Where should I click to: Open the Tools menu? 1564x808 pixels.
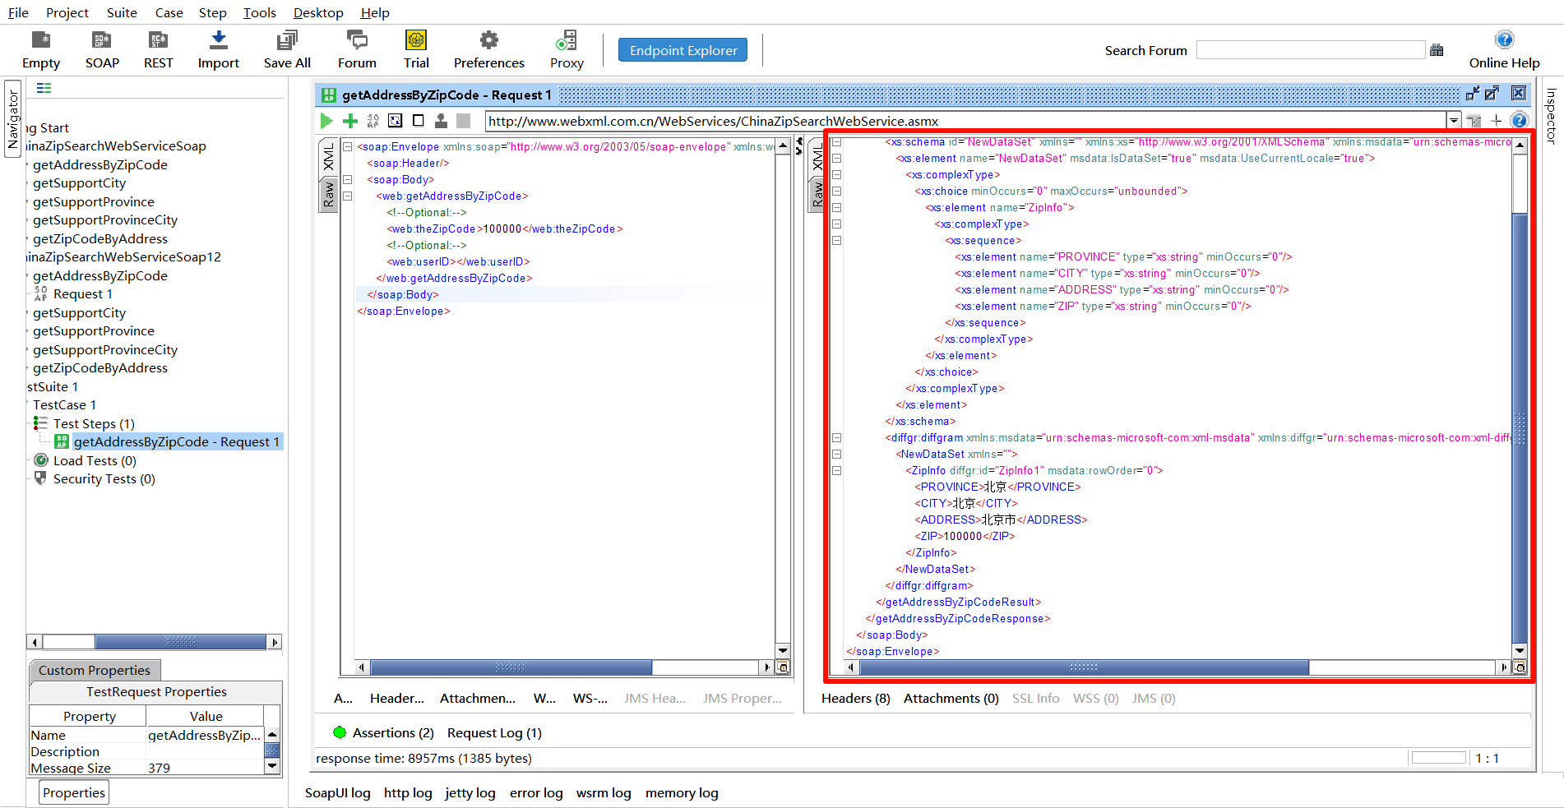260,12
